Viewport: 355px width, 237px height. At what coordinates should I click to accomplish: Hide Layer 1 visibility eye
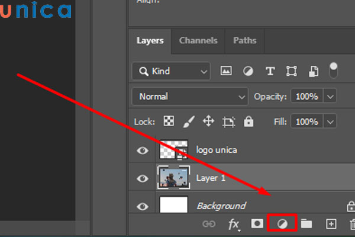click(143, 178)
